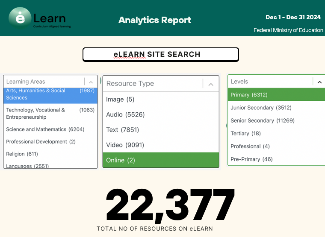325x237 pixels.
Task: Pick Online (2) resource type
Action: click(x=161, y=160)
